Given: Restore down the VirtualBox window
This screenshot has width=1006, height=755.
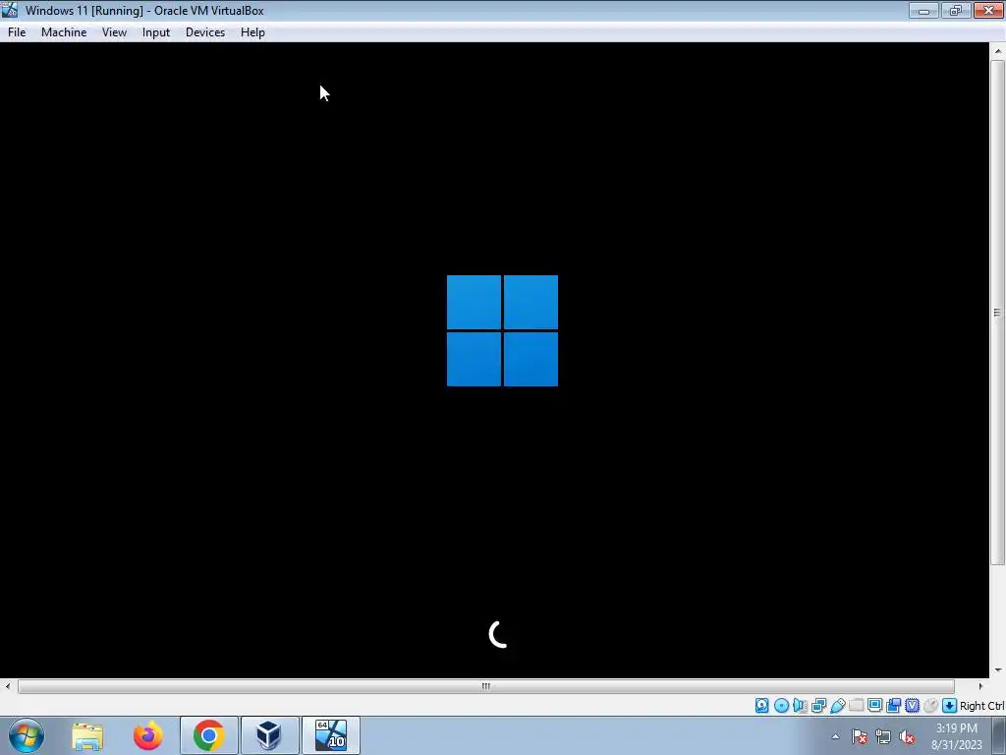Looking at the screenshot, I should coord(956,10).
